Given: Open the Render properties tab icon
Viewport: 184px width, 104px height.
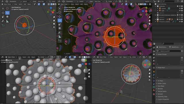Looking at the screenshot, I should 154,51.
